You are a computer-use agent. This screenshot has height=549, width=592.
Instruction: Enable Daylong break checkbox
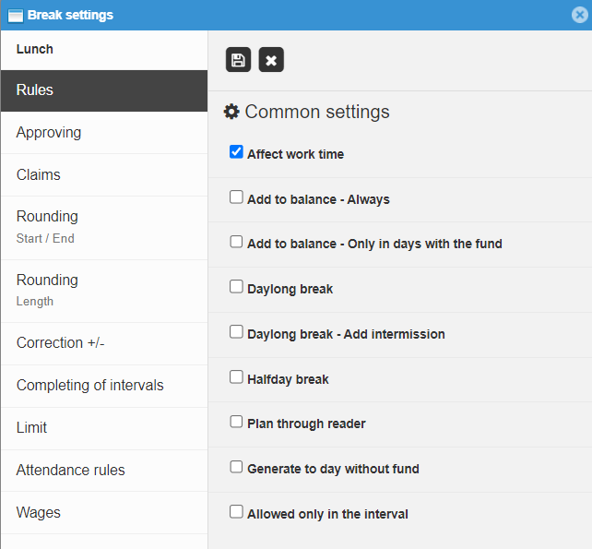[x=236, y=286]
